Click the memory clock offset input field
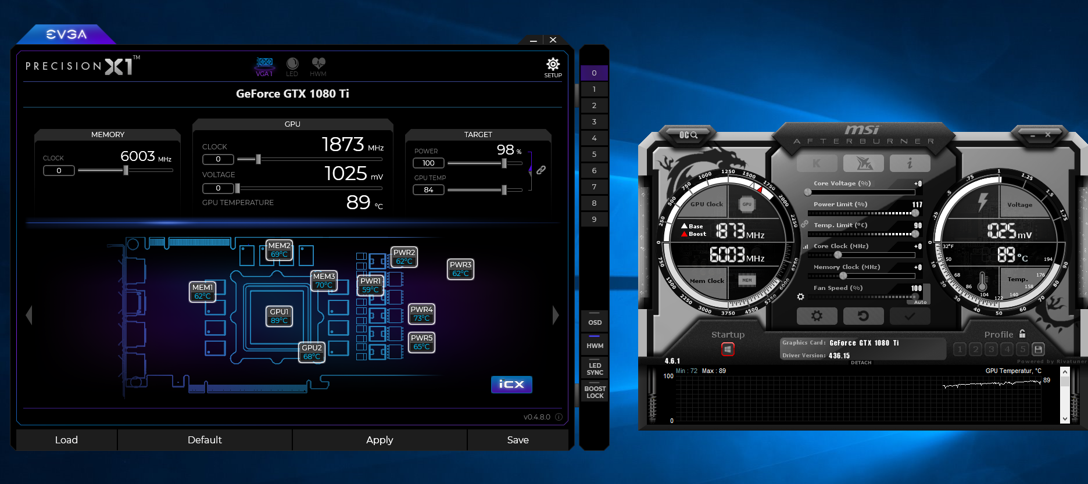The width and height of the screenshot is (1088, 484). (59, 170)
